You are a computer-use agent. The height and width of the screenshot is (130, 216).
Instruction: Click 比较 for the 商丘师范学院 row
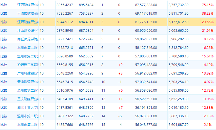[x=4, y=39]
